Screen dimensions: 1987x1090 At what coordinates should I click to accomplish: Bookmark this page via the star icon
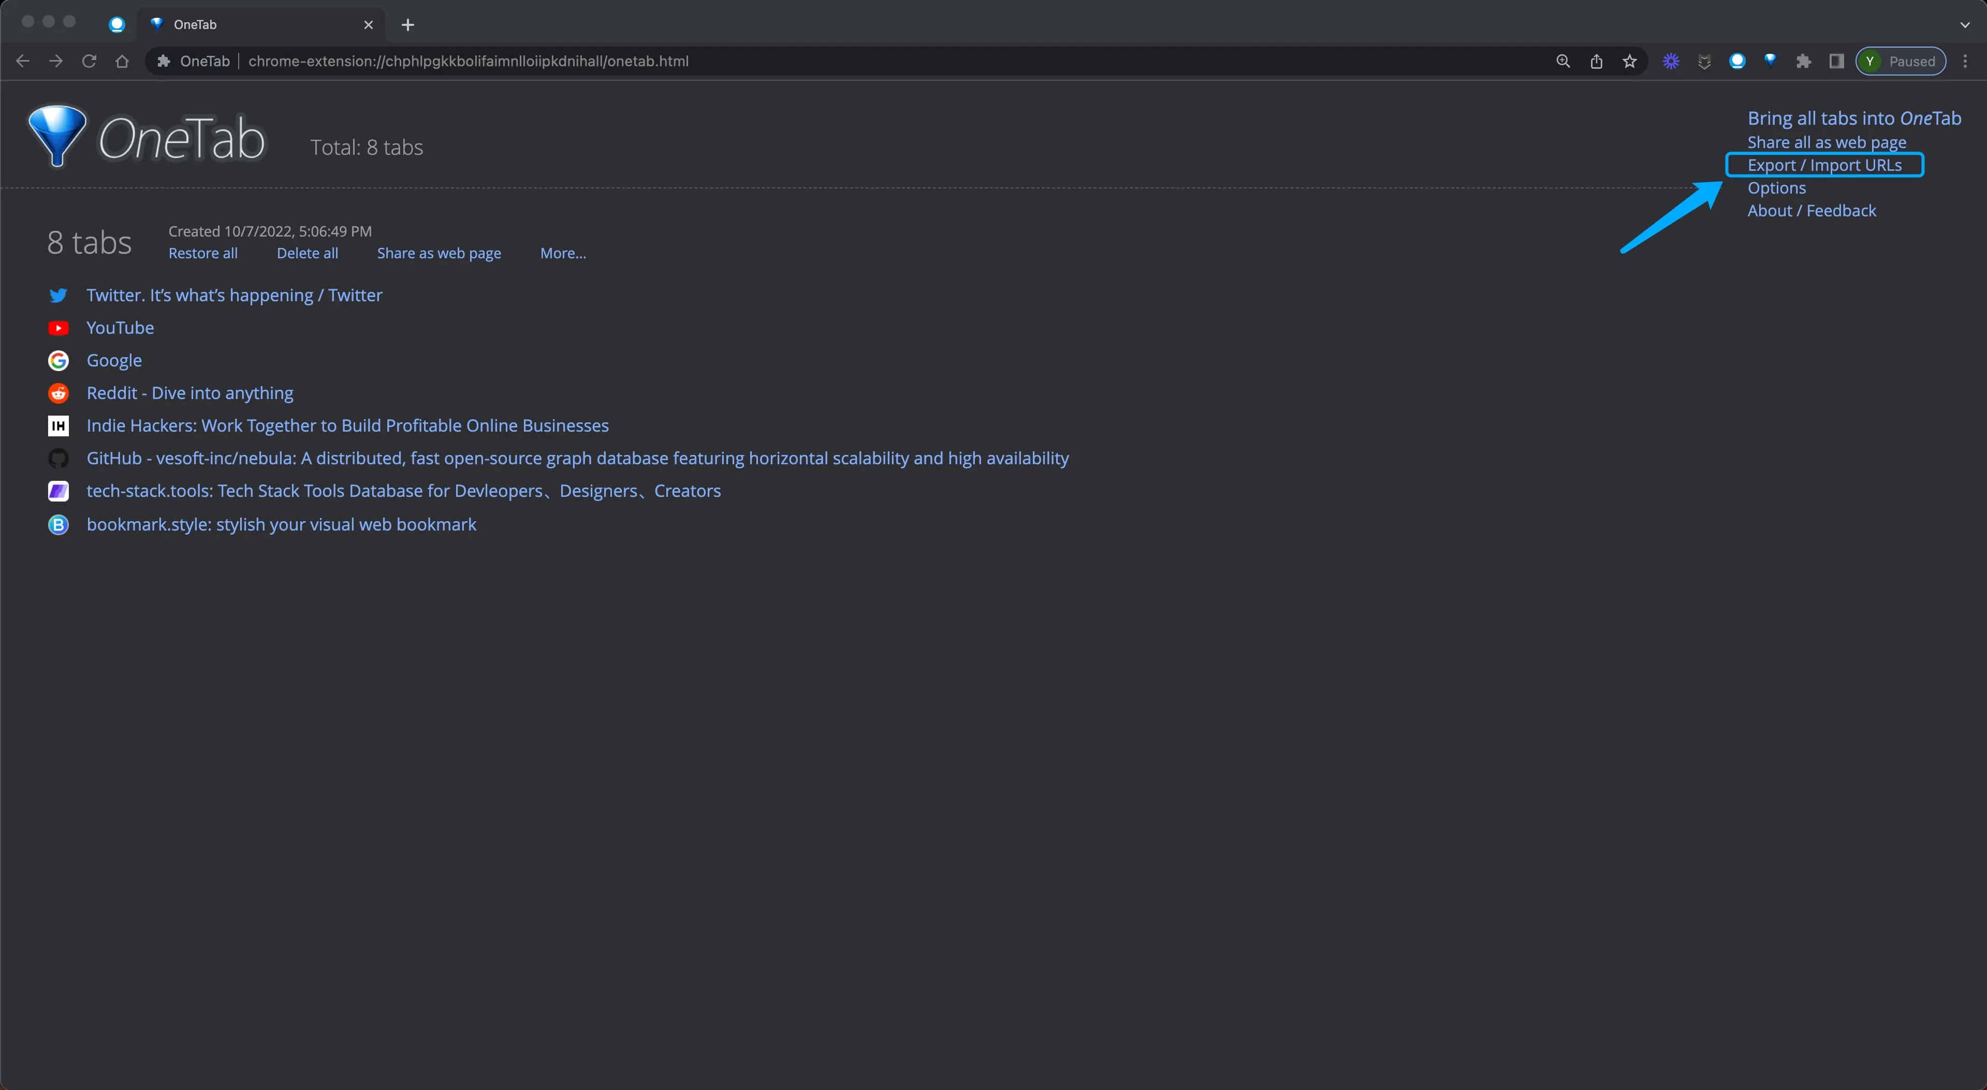click(x=1630, y=61)
